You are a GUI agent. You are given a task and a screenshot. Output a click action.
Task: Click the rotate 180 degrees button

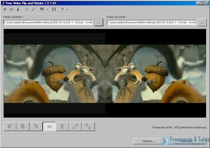[23, 126]
